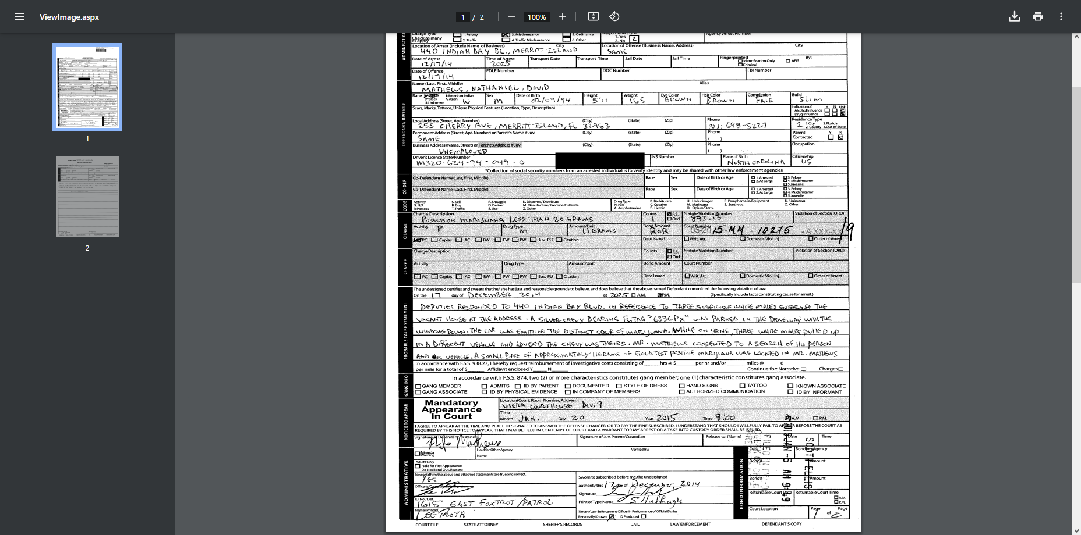Check the KNOWN ASSOCIATE checkbox
Viewport: 1081px width, 535px height.
pos(790,386)
